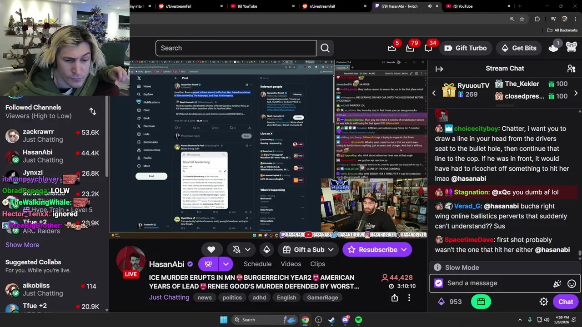Image resolution: width=582 pixels, height=327 pixels.
Task: Open the Clips tab
Action: tap(318, 264)
